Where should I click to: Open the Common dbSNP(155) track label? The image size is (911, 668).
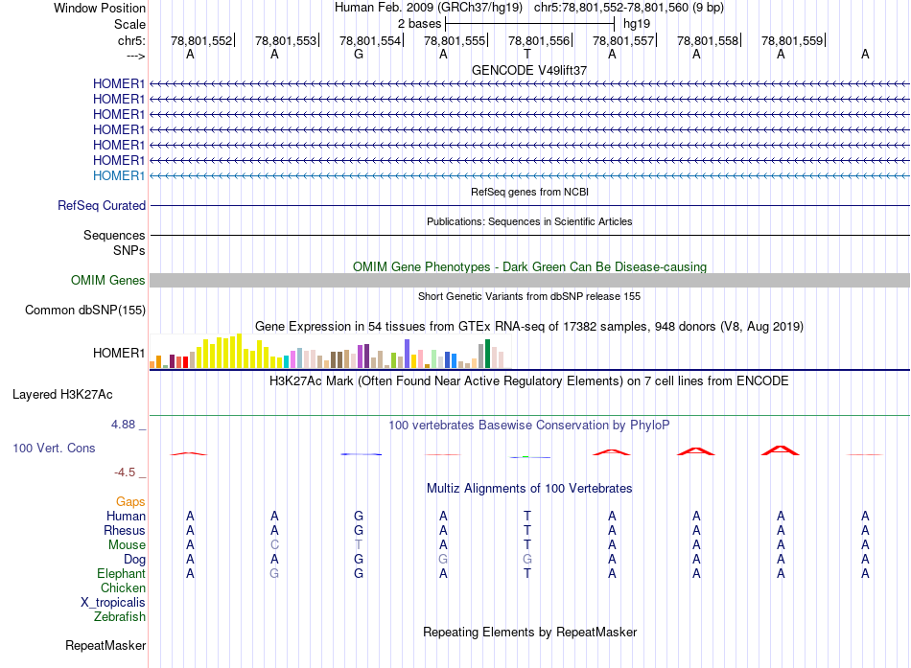[85, 310]
